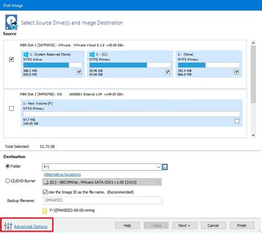Click the Backup filename input field
The height and width of the screenshot is (233, 262).
(102, 200)
